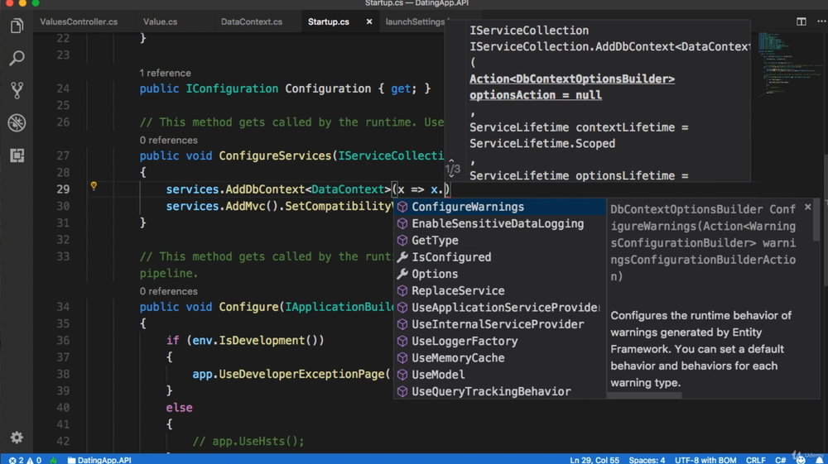Switch to the Value.cs tab
The image size is (828, 464).
160,22
